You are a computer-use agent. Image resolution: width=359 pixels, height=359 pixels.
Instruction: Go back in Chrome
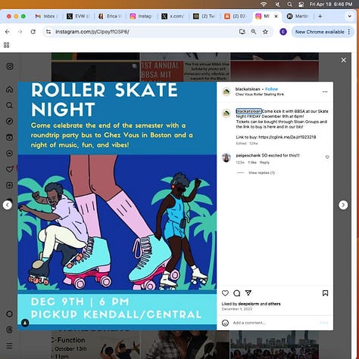(8, 32)
